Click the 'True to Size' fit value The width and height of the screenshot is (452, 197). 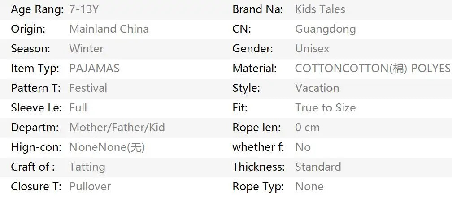tap(325, 108)
